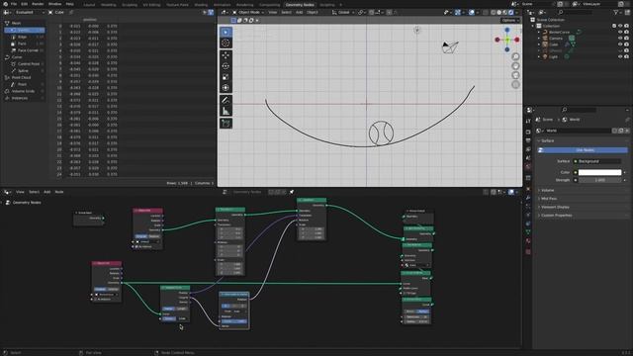Click the outliner filter funnel icon

point(616,13)
